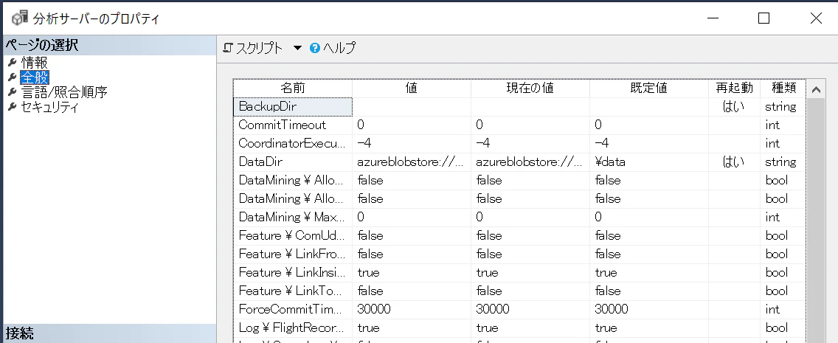Click the script icon in the toolbar
The height and width of the screenshot is (343, 838).
(x=228, y=48)
